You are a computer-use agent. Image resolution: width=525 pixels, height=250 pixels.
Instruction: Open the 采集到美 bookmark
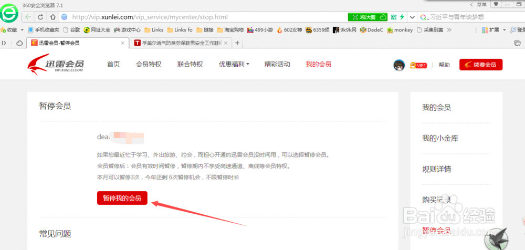click(x=430, y=30)
